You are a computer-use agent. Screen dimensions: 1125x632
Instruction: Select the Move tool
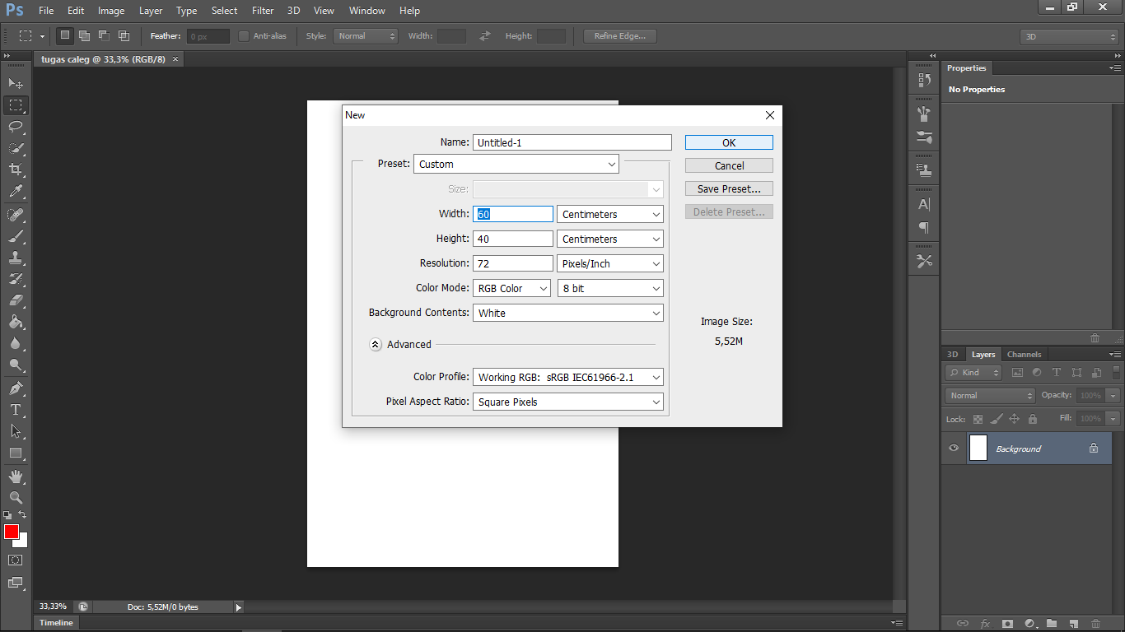16,84
